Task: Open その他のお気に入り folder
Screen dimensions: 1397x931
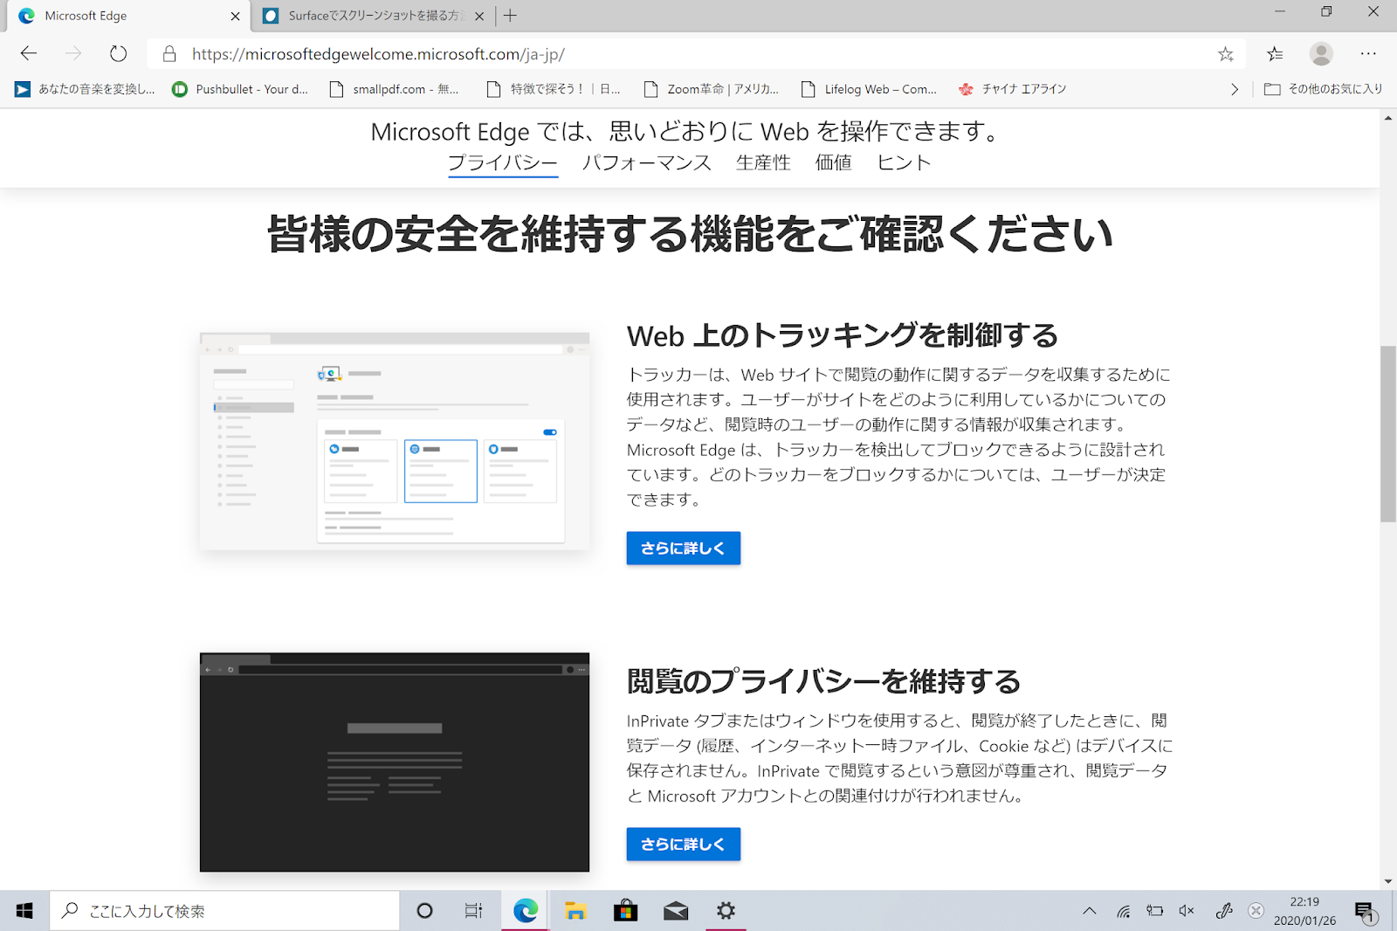Action: (x=1324, y=89)
